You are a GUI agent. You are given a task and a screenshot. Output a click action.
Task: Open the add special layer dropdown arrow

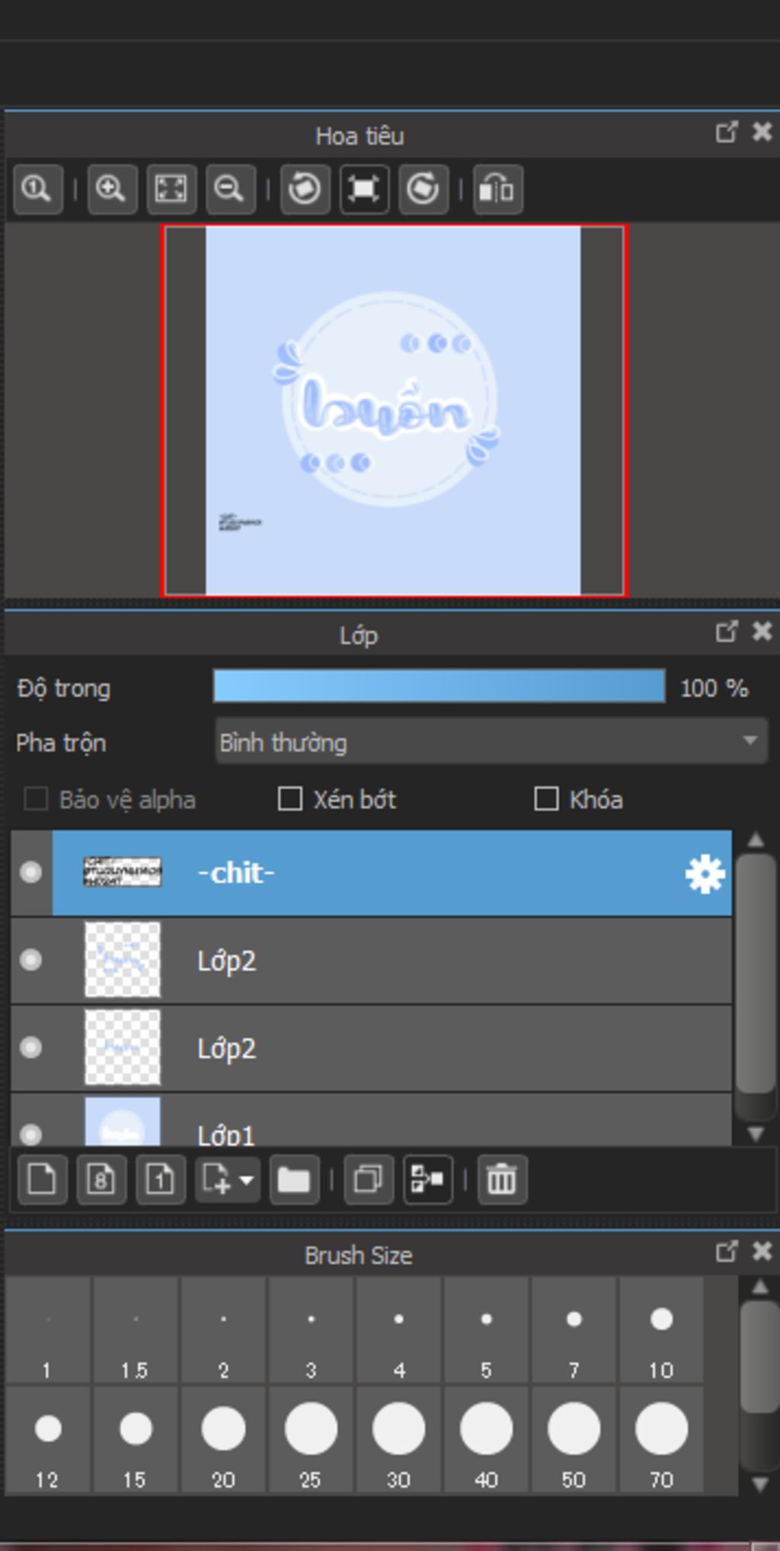tap(246, 1180)
